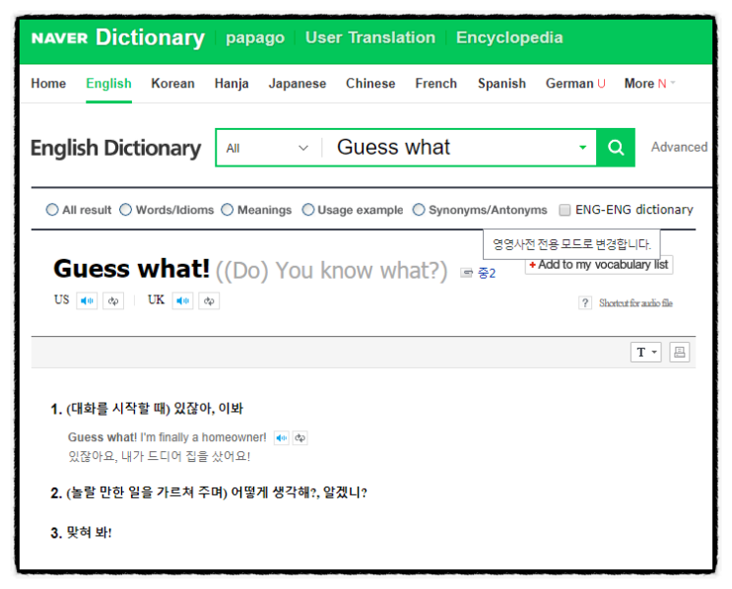Click definition 2 어떻게 생각해 text
Viewport: 732px width, 589px height.
[299, 492]
